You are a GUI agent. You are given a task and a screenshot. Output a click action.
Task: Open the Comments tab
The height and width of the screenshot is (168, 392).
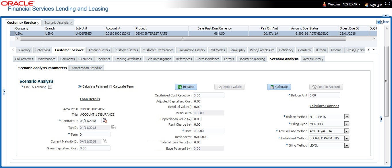[67, 59]
